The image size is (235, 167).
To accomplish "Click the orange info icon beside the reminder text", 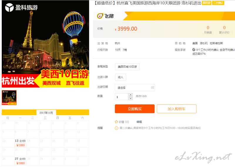I will tap(116, 128).
